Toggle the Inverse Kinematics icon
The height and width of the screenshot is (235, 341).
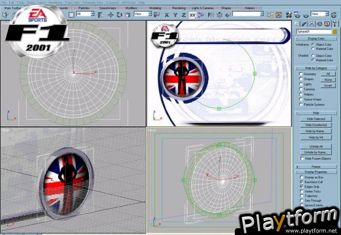tap(201, 15)
